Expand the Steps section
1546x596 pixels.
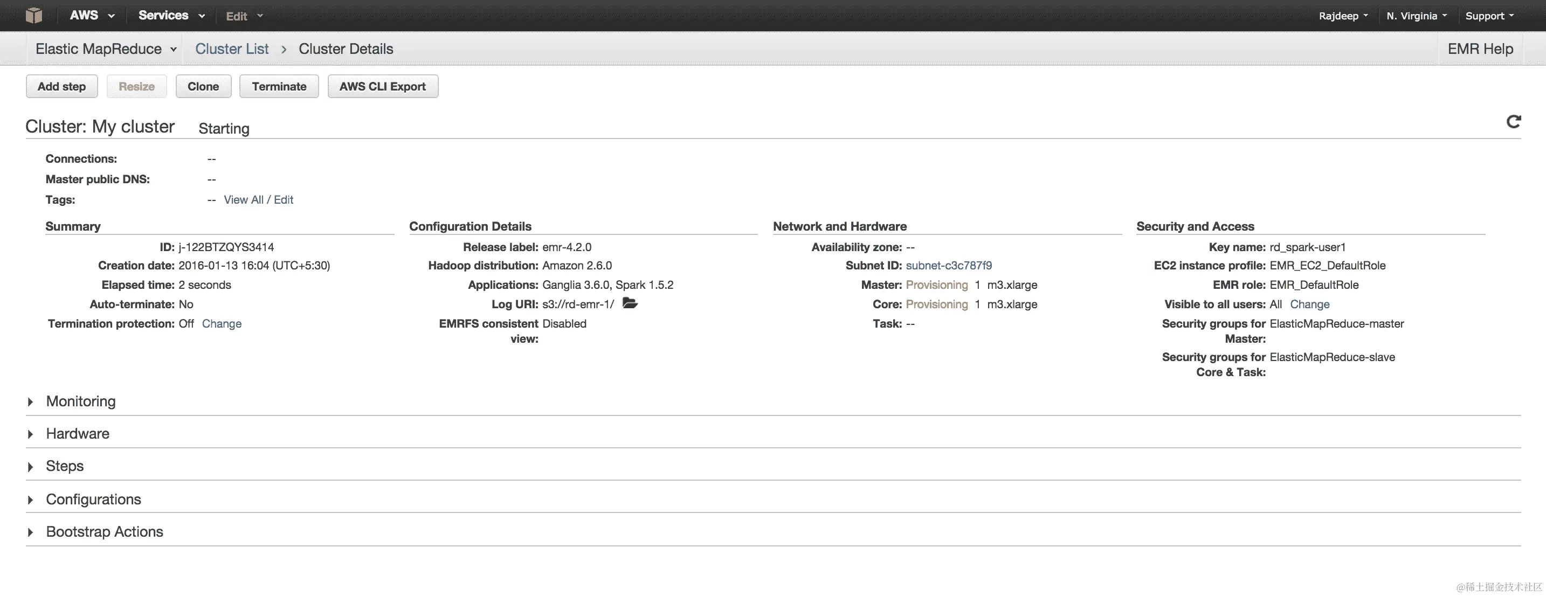64,466
